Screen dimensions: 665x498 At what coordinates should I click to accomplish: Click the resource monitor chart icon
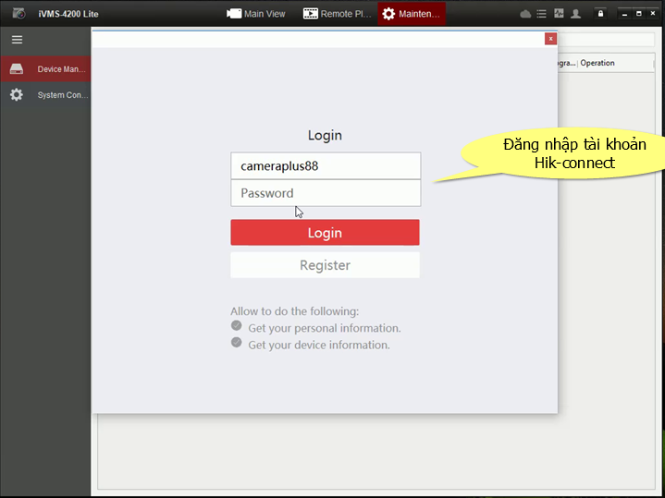559,14
